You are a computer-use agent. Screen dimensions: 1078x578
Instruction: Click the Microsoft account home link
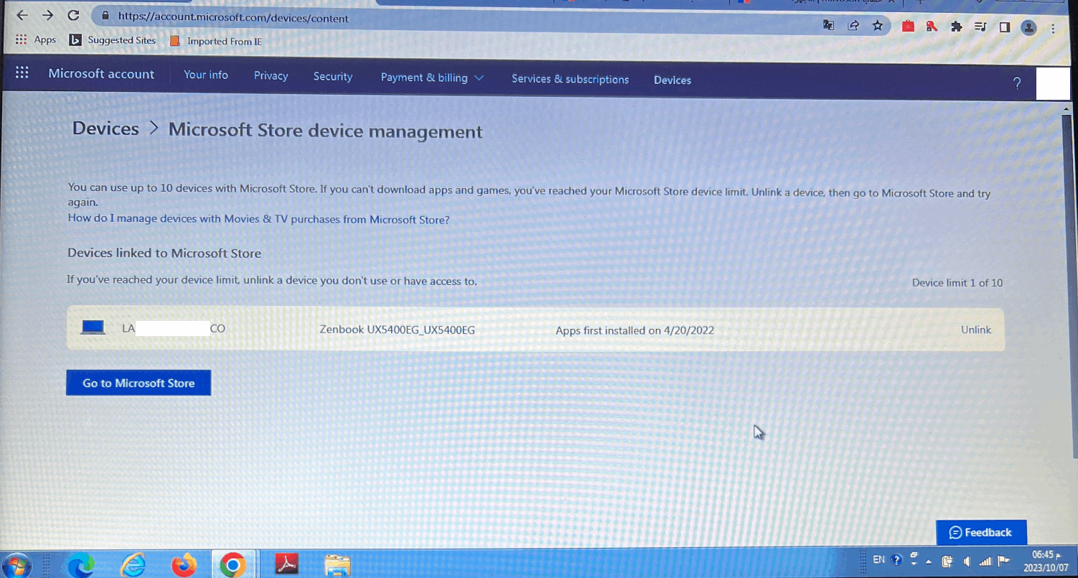(101, 74)
